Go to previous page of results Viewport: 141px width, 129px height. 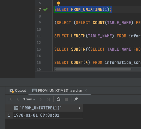coord(18,99)
